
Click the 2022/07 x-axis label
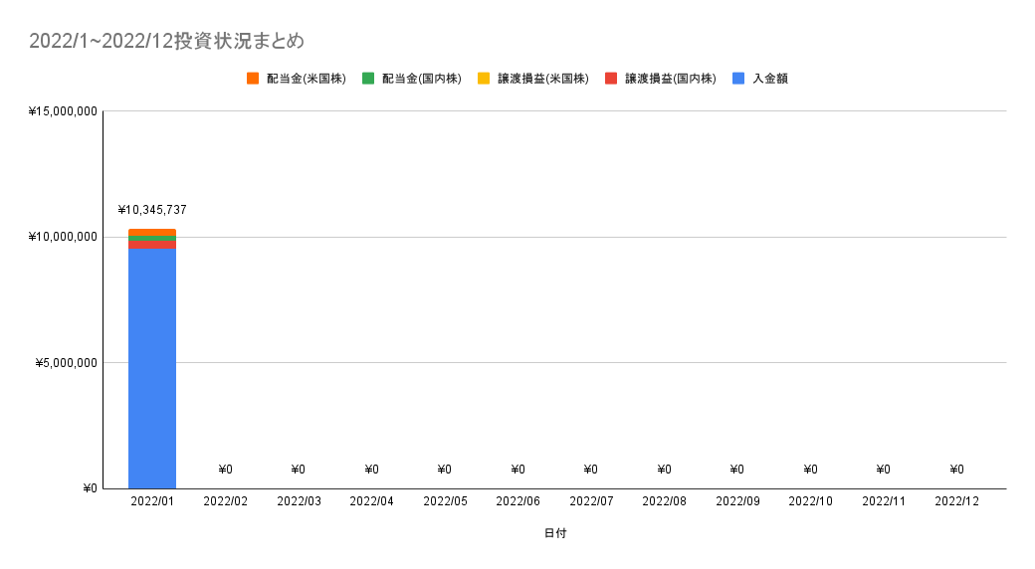point(591,501)
